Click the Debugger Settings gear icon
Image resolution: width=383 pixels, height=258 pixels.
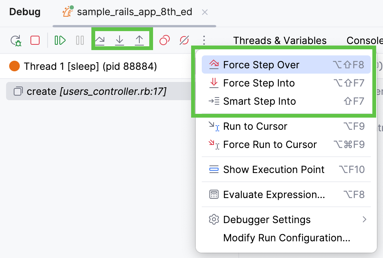[214, 220]
